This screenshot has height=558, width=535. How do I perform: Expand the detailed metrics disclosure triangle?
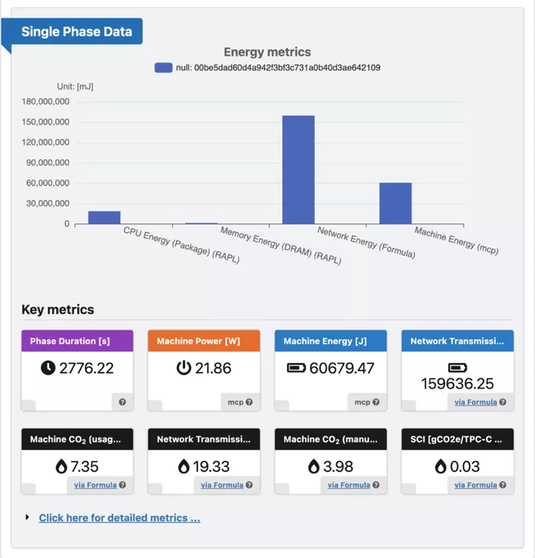(27, 518)
